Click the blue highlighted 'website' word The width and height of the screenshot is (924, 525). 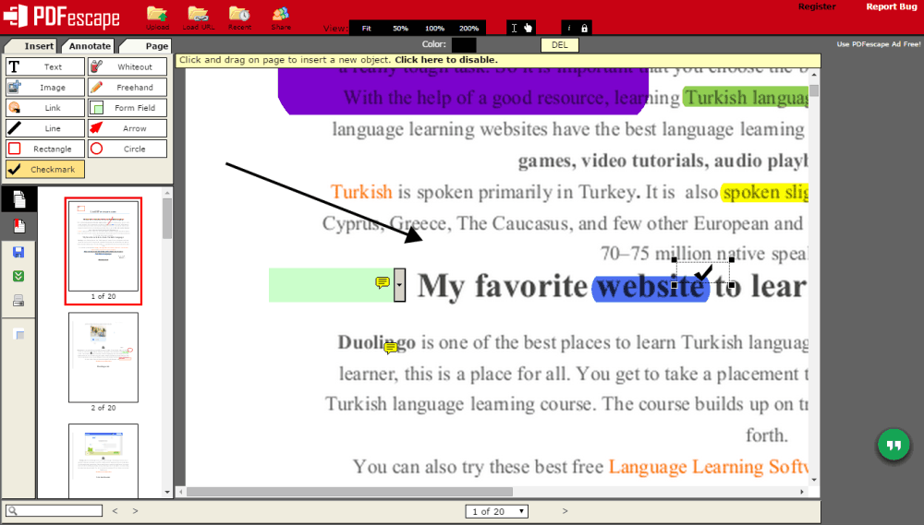pos(650,287)
